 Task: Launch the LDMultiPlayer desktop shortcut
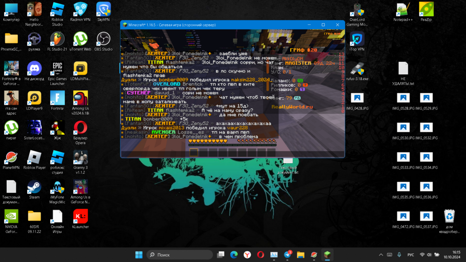[80, 71]
